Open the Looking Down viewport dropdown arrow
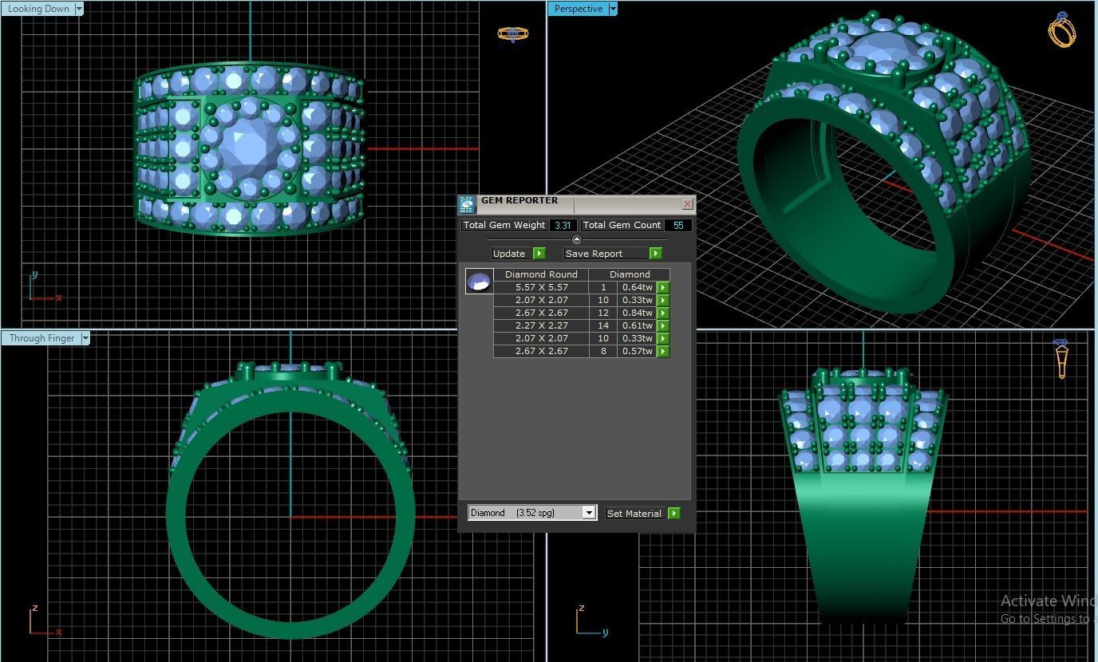The height and width of the screenshot is (662, 1098). coord(79,9)
